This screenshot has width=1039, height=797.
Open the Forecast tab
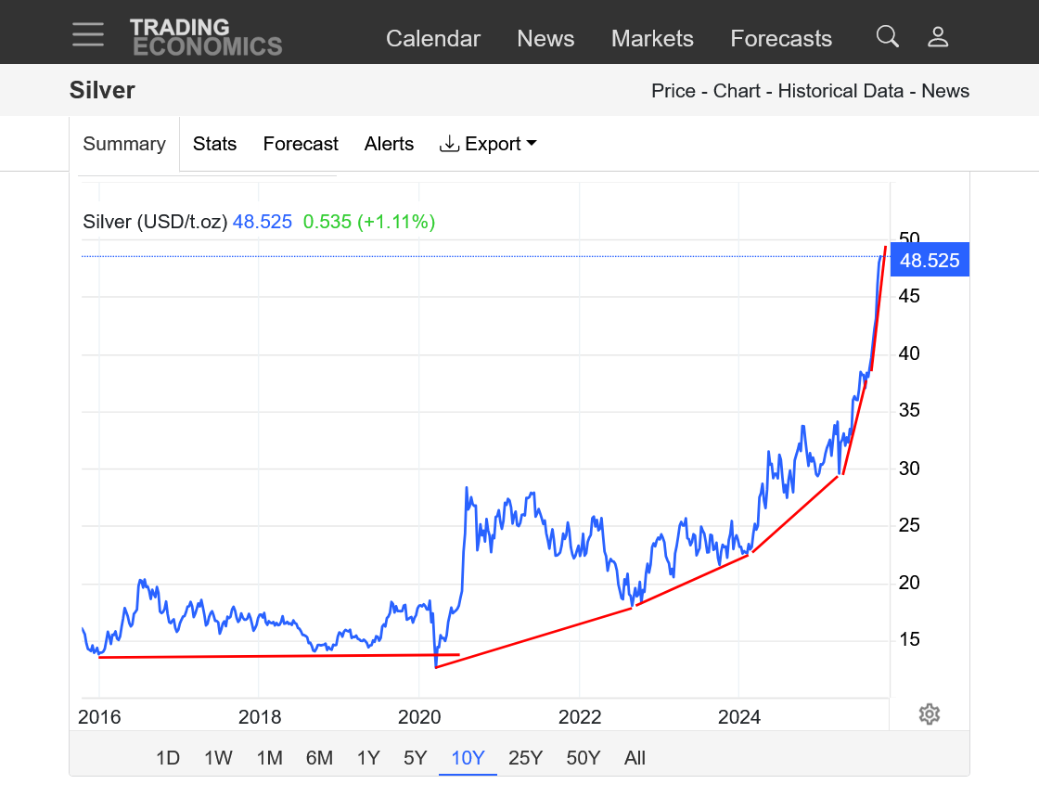click(x=301, y=144)
